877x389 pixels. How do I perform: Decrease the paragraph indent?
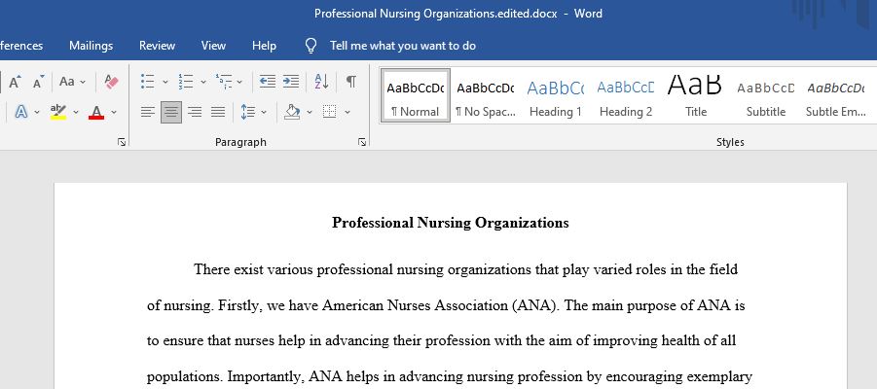[268, 82]
